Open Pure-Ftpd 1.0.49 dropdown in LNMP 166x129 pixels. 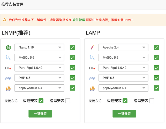click(39, 68)
